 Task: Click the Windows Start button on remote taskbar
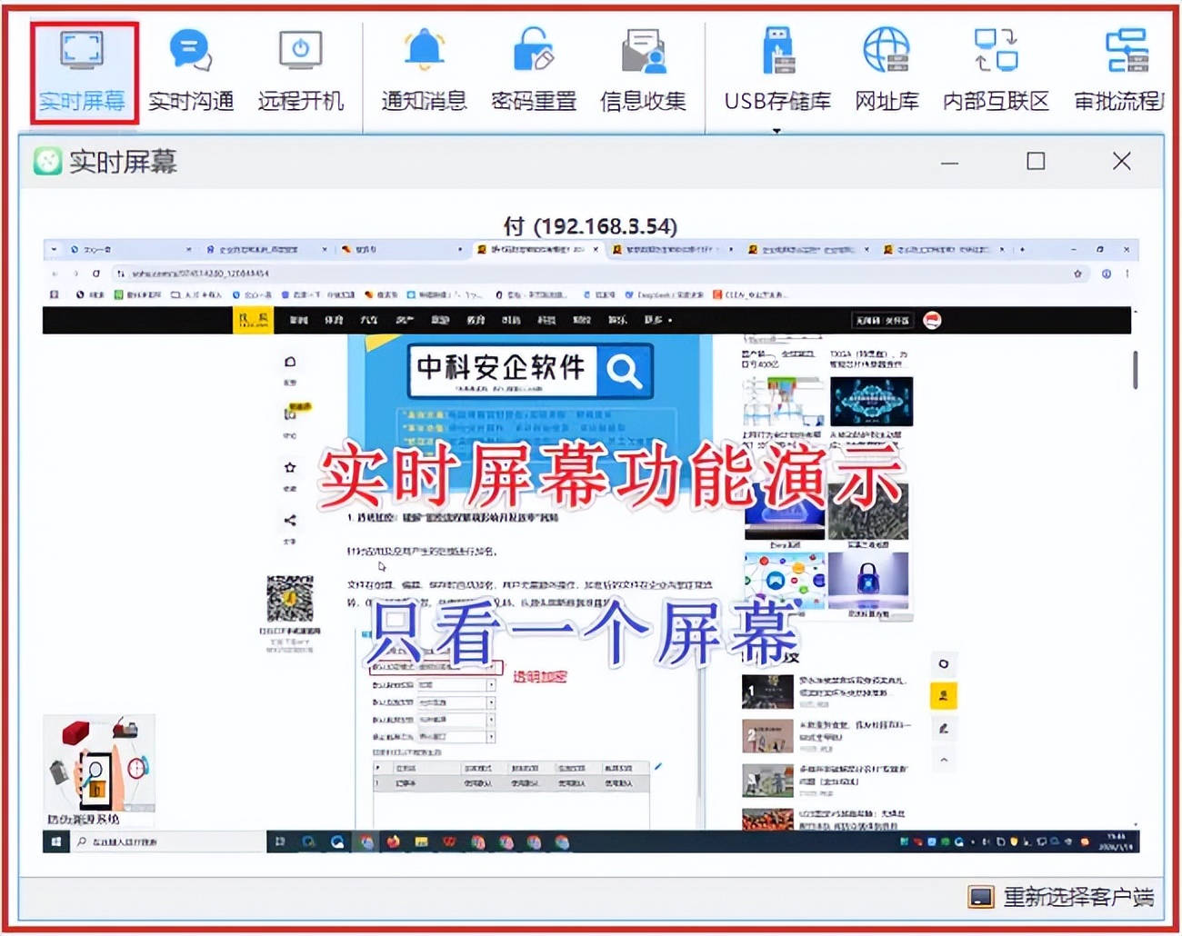coord(55,842)
